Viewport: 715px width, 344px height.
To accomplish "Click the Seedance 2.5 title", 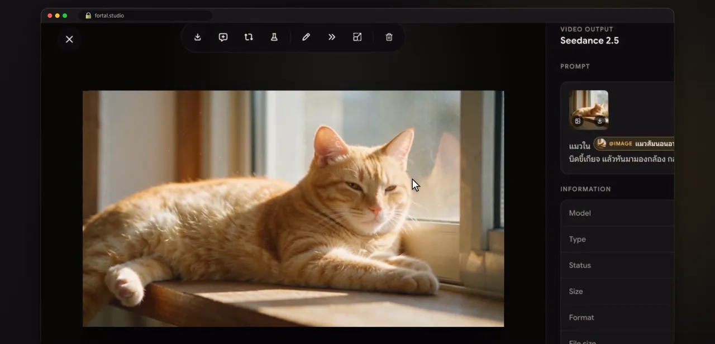I will (589, 40).
